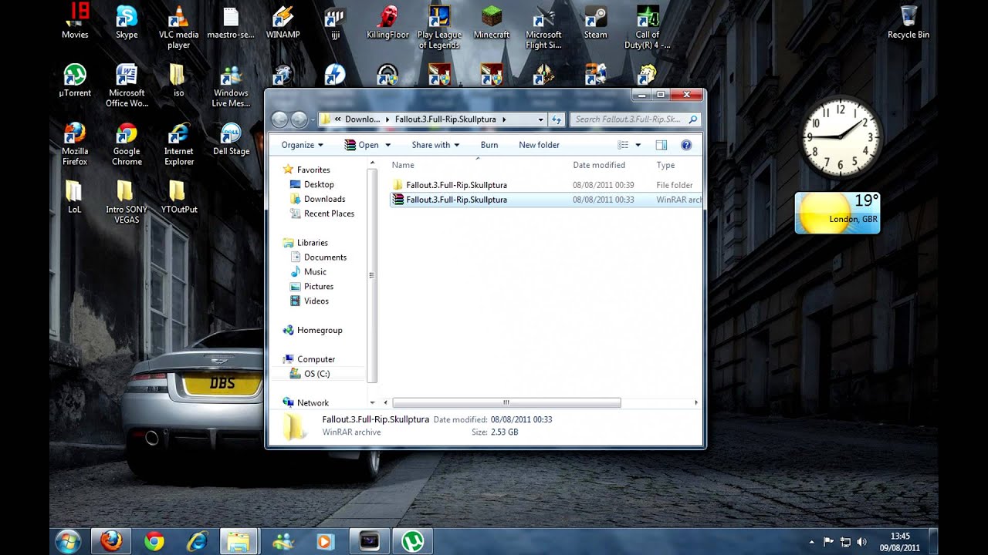Image resolution: width=988 pixels, height=555 pixels.
Task: Open the Recycle Bin
Action: coord(908,22)
